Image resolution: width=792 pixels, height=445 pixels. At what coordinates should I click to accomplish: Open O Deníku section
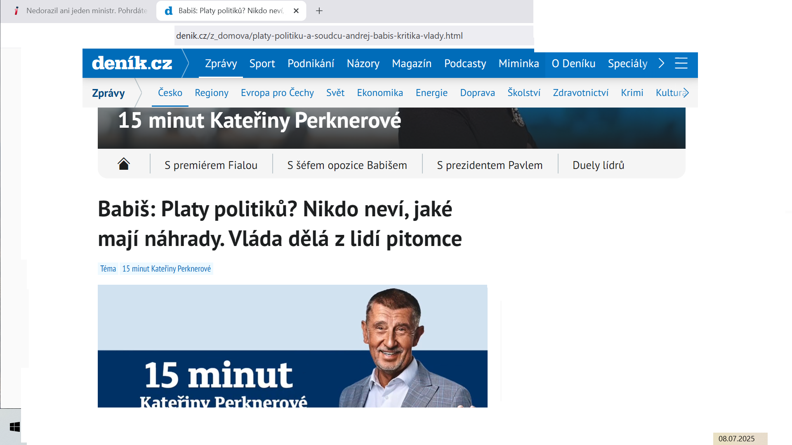pyautogui.click(x=573, y=63)
